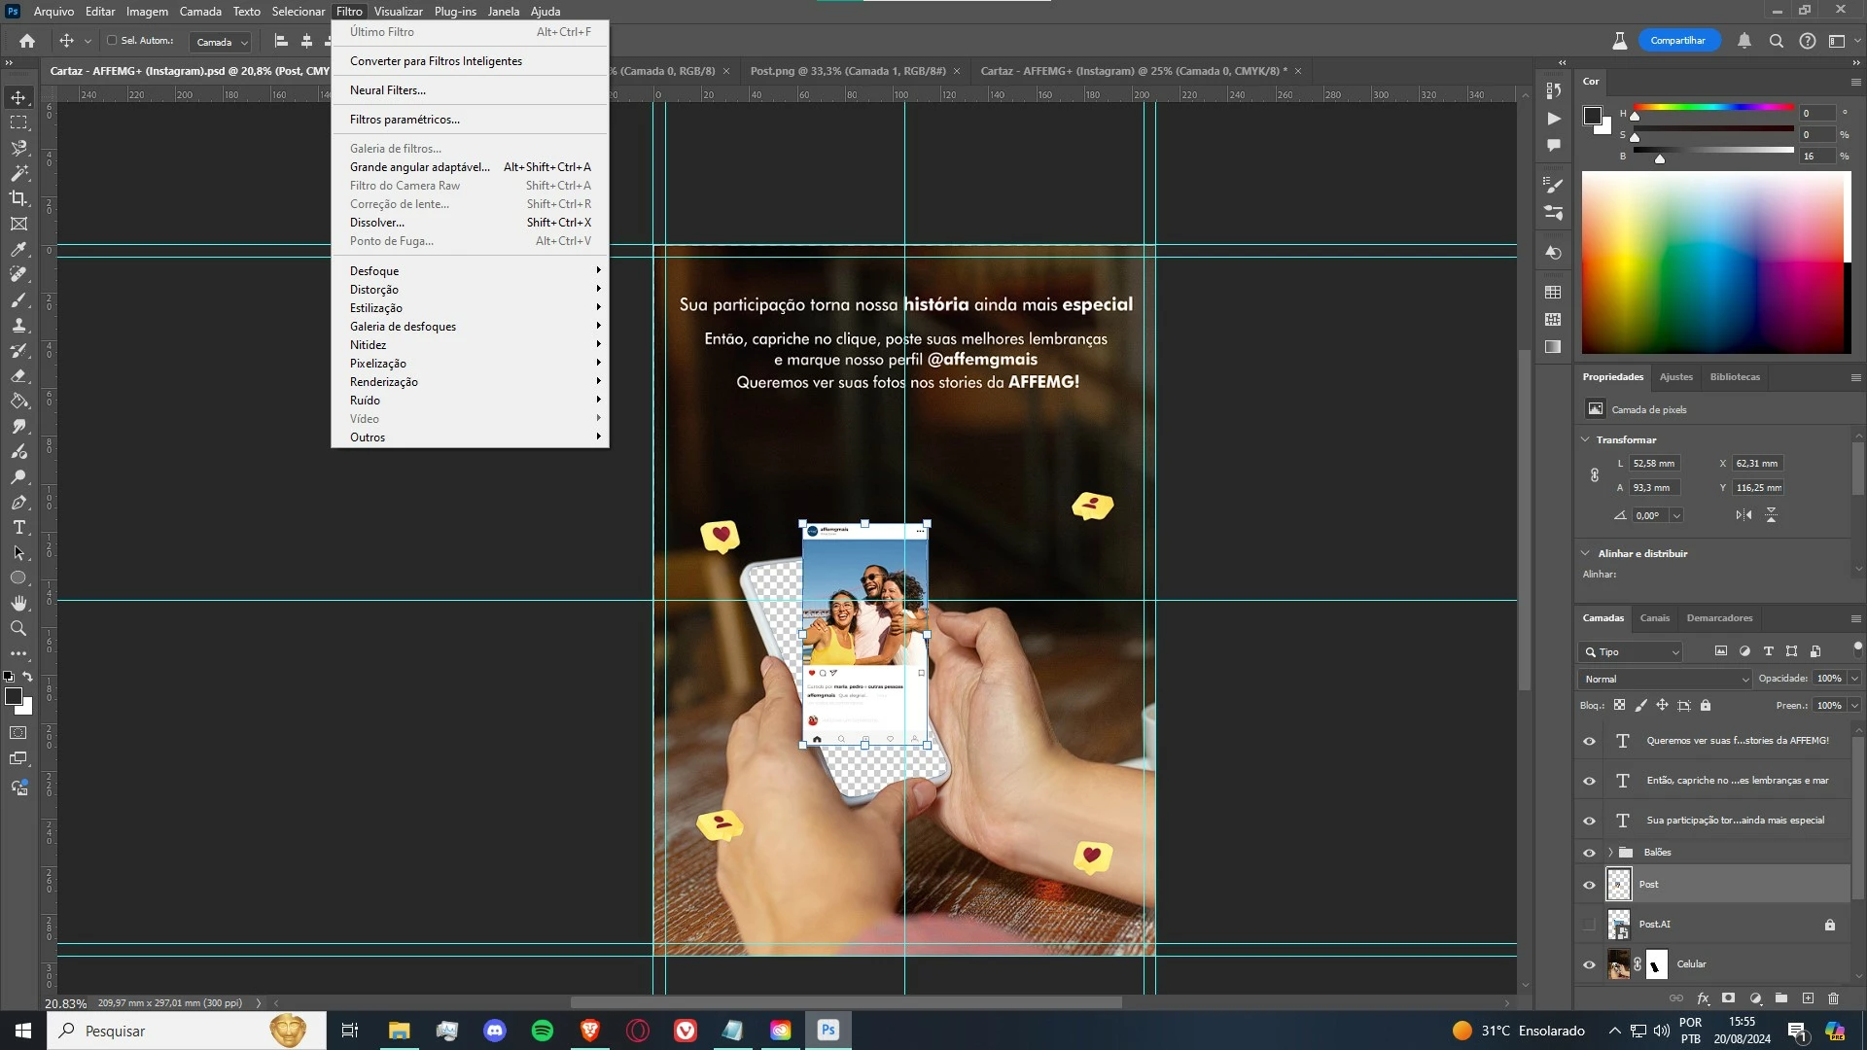
Task: Click the hue slider in the Cor panel
Action: pos(1713,107)
